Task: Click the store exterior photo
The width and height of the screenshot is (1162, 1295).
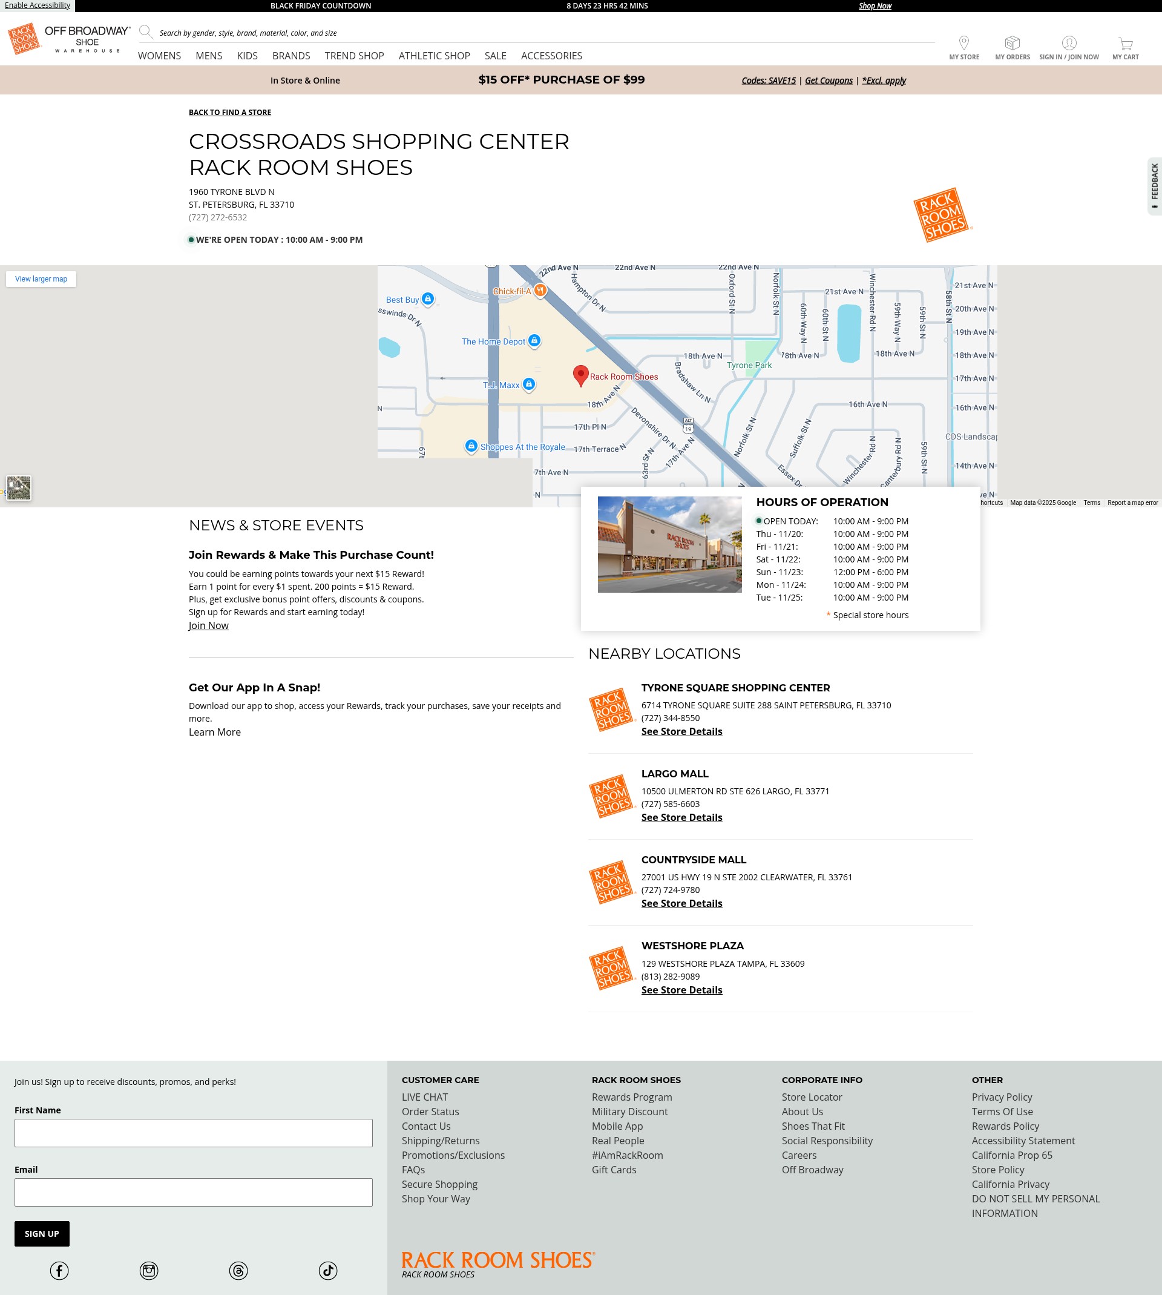Action: tap(669, 544)
